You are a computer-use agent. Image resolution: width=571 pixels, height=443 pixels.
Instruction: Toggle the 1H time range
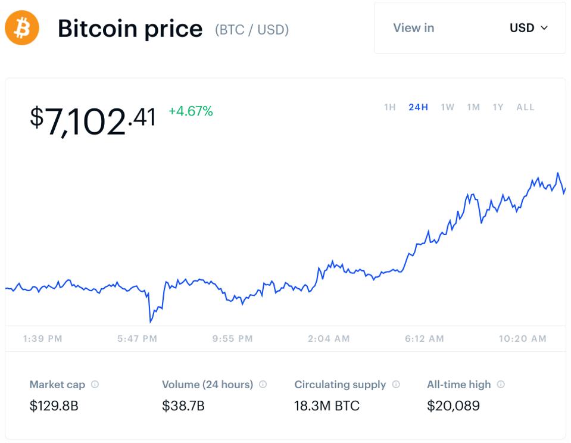point(389,107)
